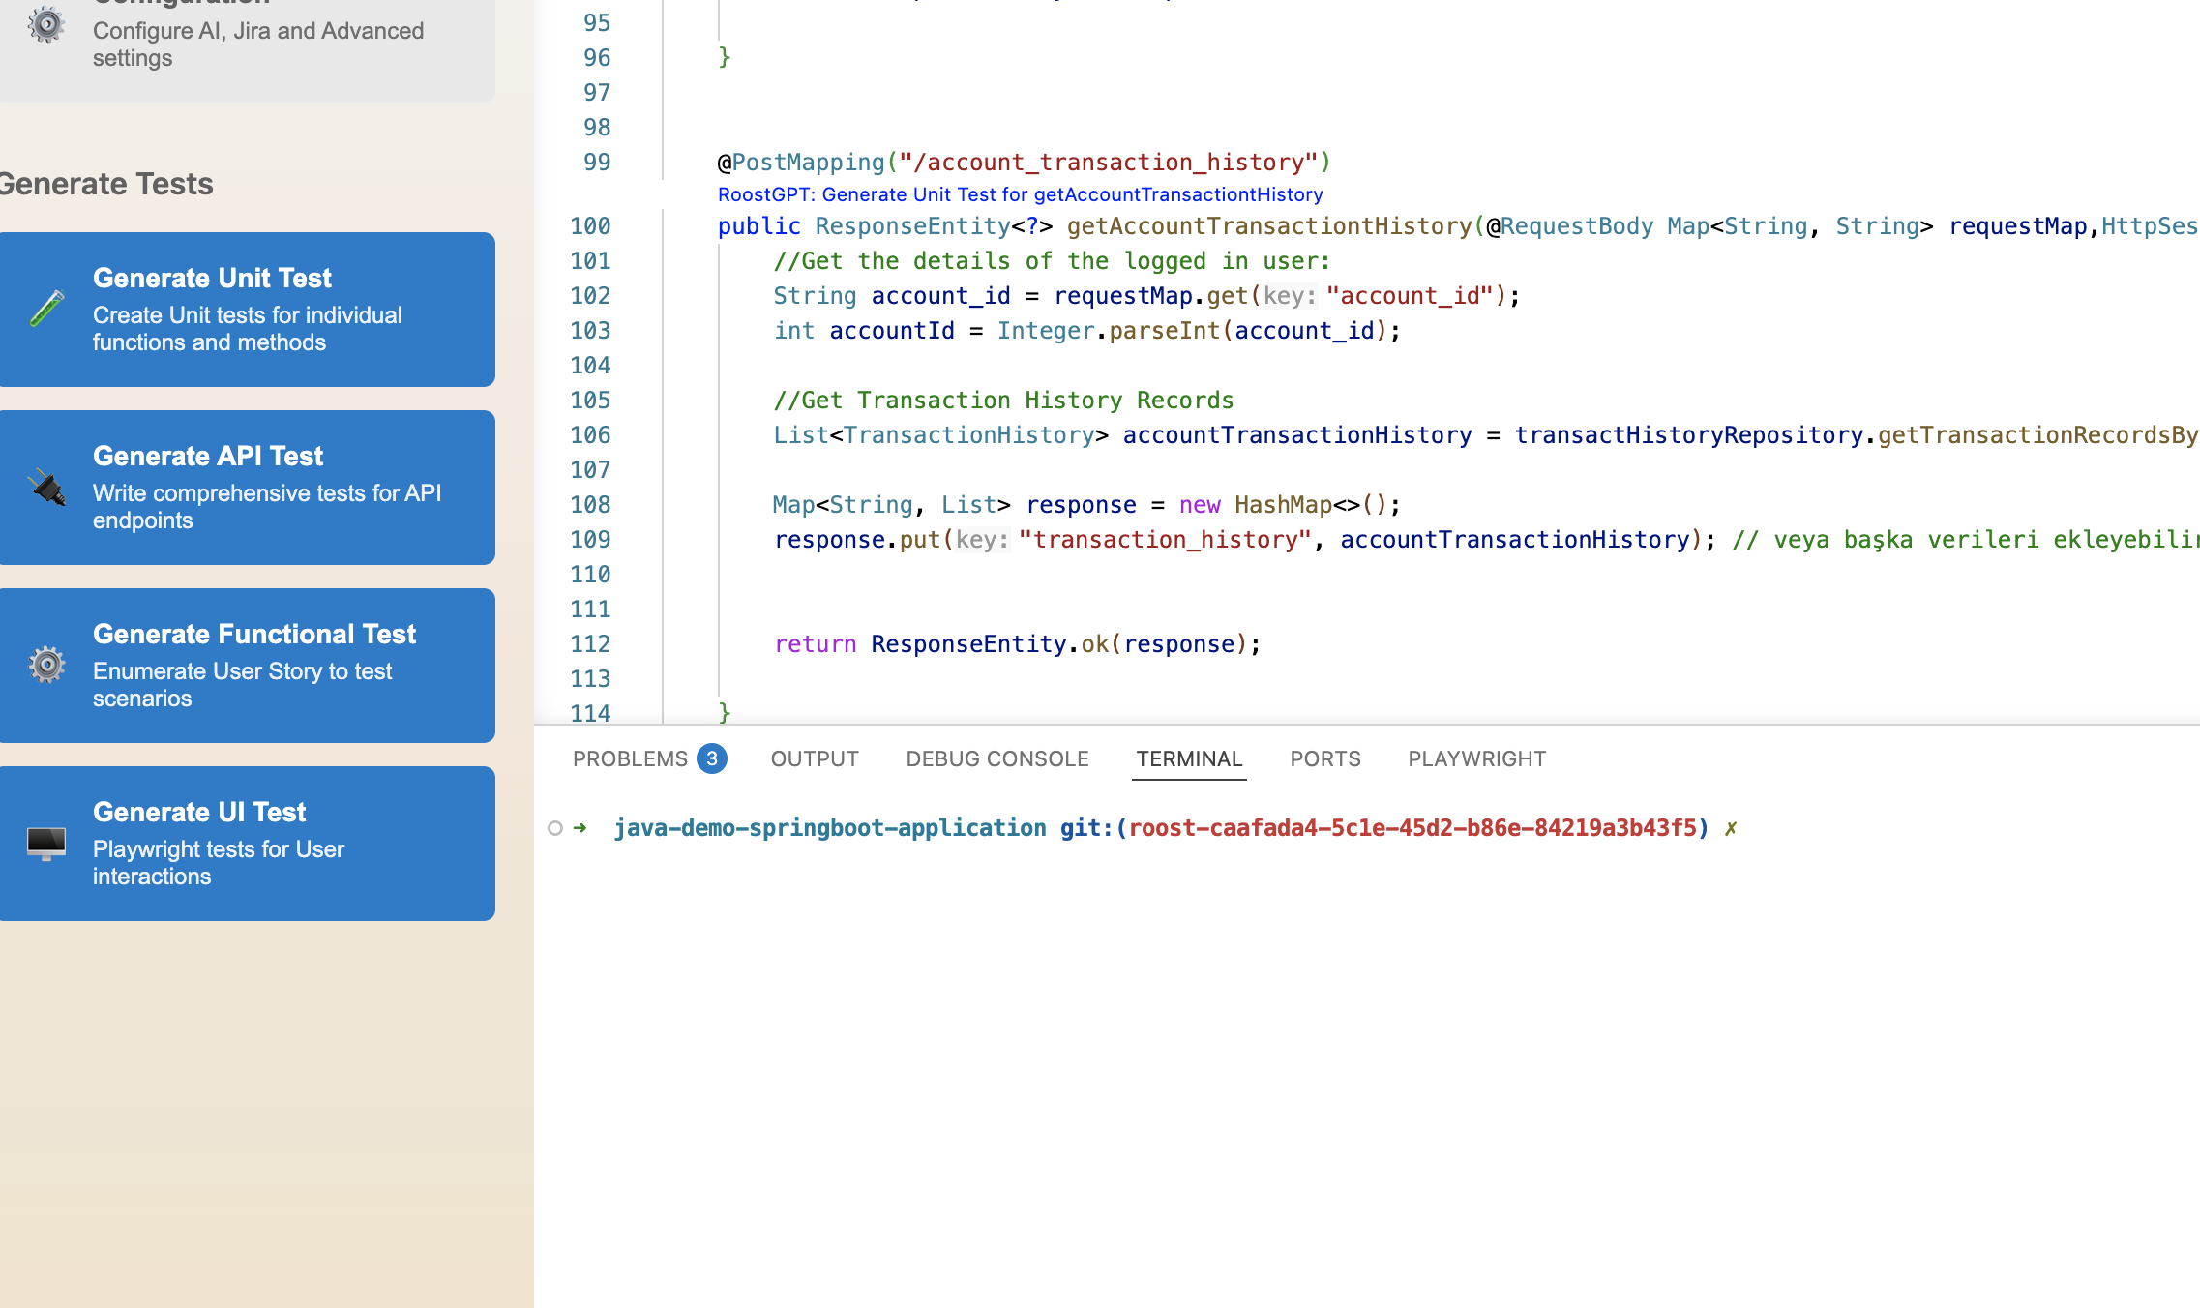The width and height of the screenshot is (2200, 1308).
Task: Click the Generate Functional Test button
Action: pos(248,666)
